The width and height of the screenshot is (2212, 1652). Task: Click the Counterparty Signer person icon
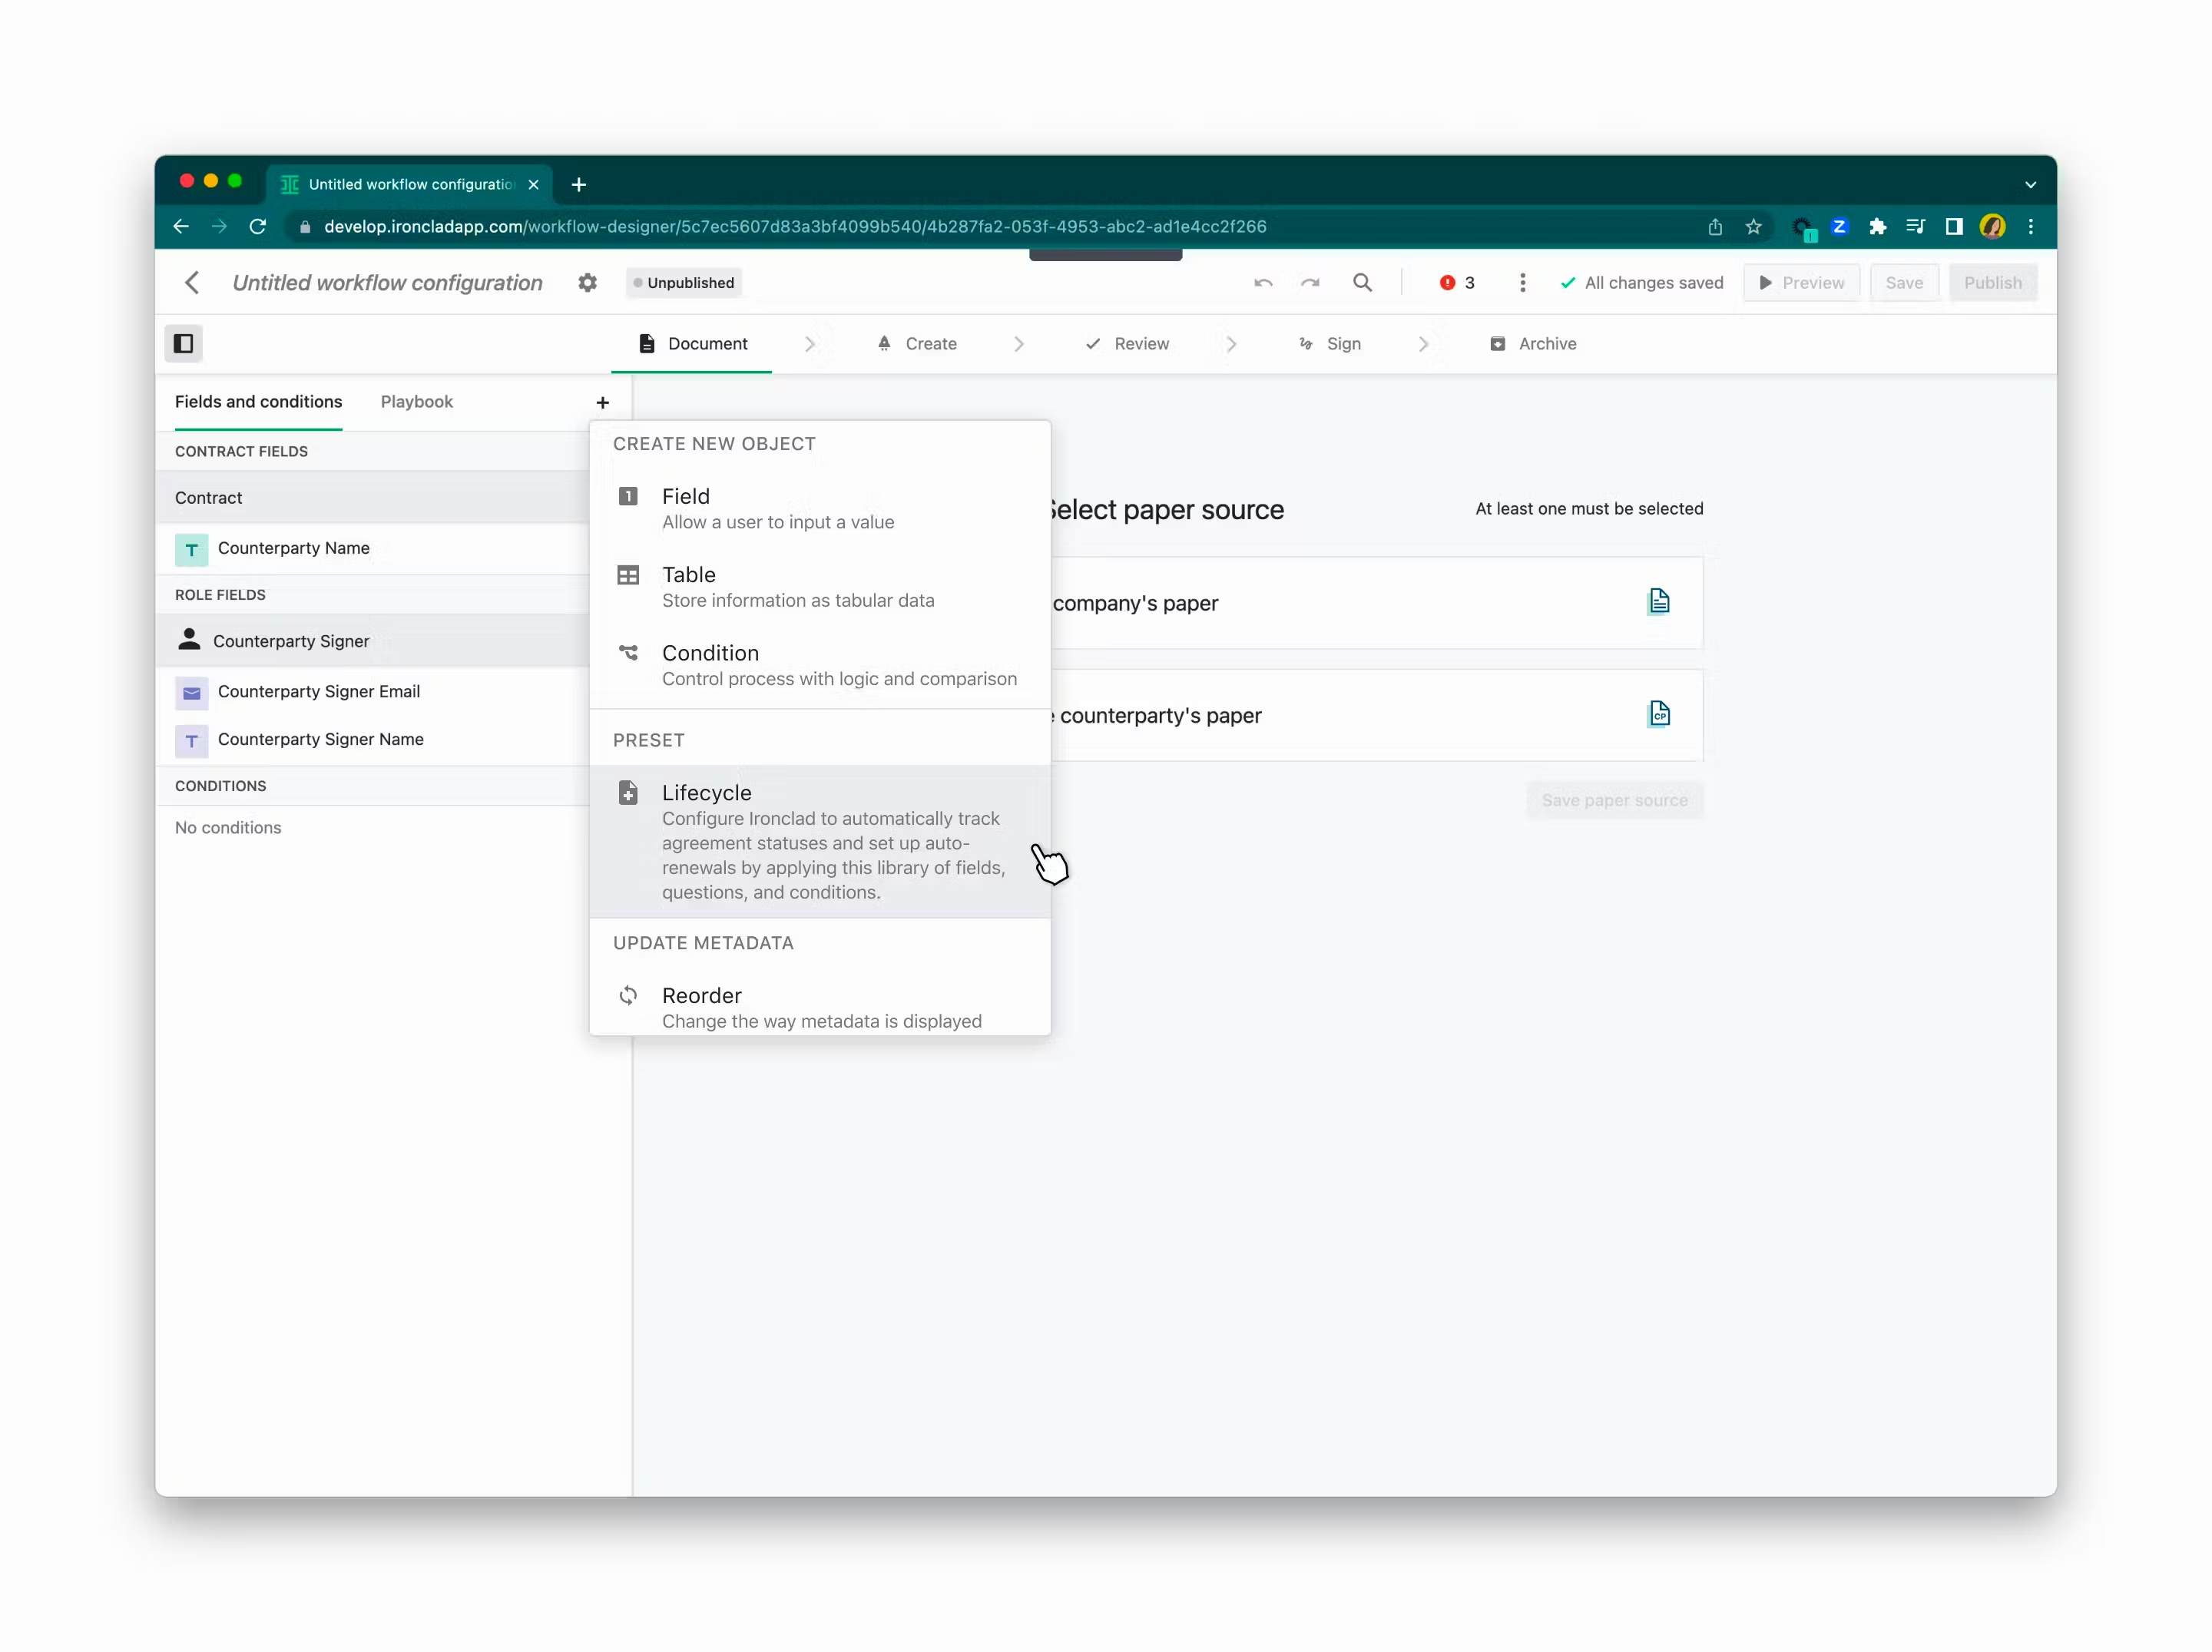tap(188, 640)
